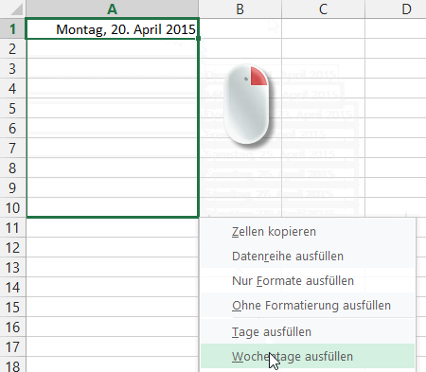
Task: Click the select-all corner triangle
Action: pos(16,9)
